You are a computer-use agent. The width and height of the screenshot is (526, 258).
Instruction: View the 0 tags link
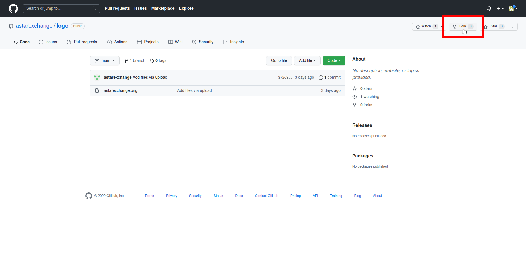click(158, 60)
